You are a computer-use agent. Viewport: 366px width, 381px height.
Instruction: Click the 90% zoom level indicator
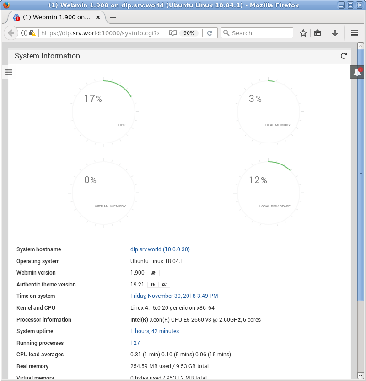[189, 33]
